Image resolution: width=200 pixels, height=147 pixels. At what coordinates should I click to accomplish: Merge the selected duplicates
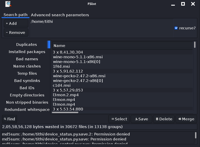pos(186,119)
